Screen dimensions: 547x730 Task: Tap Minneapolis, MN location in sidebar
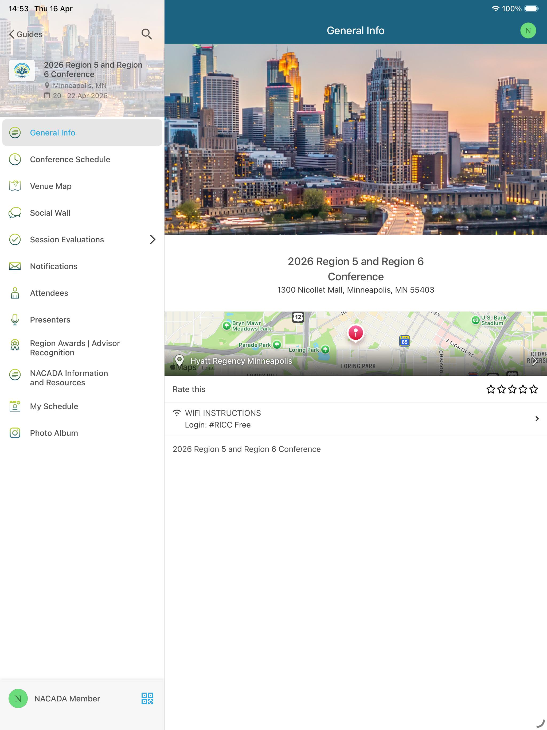(80, 86)
